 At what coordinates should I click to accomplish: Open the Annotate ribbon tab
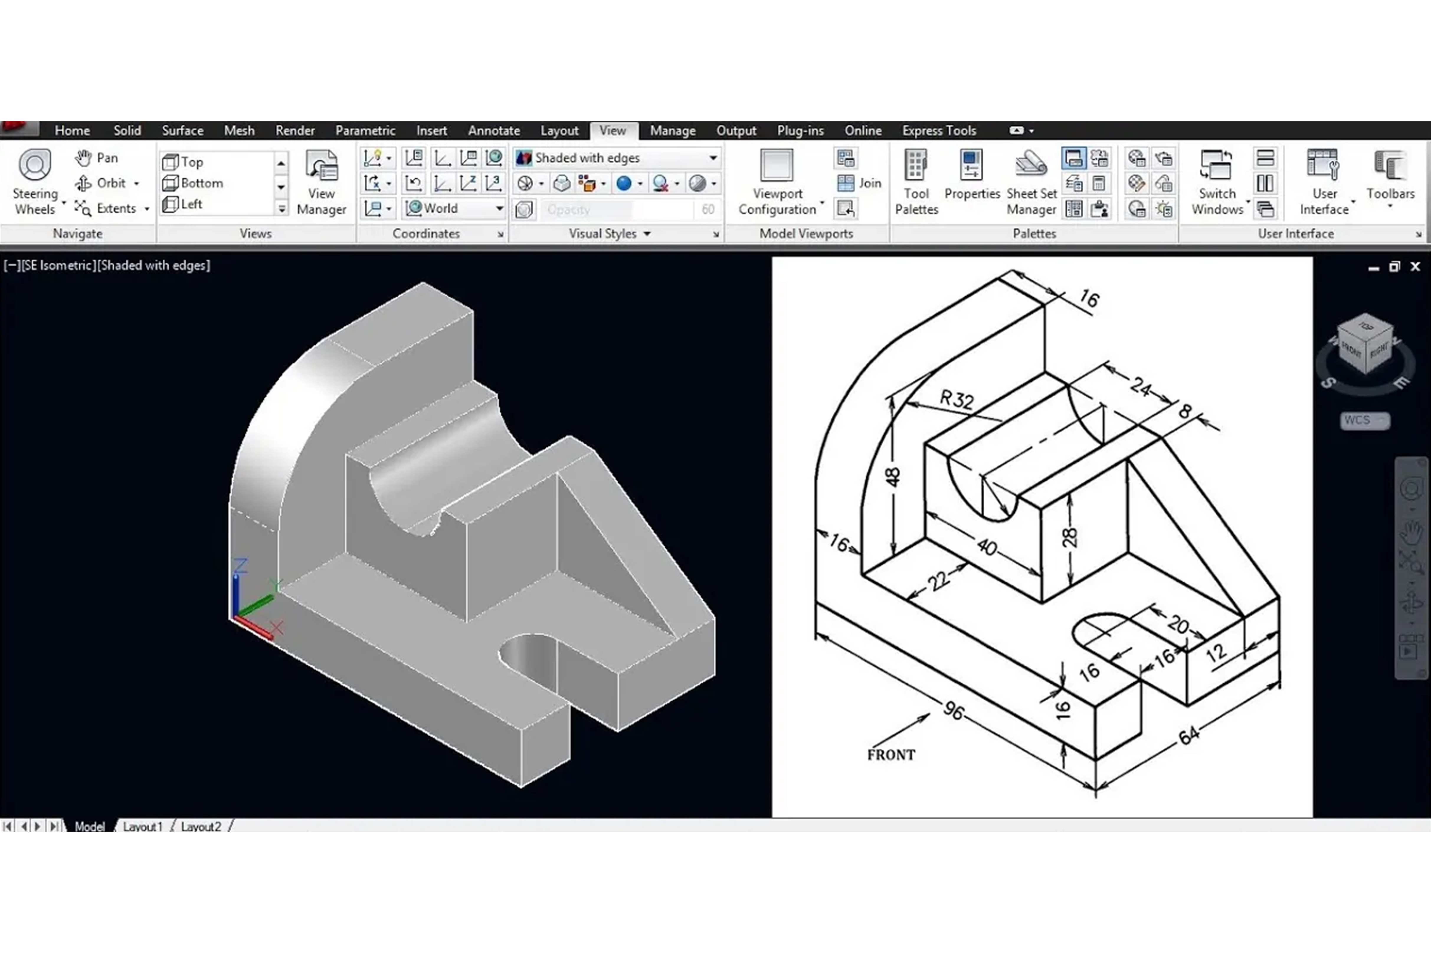click(x=494, y=131)
